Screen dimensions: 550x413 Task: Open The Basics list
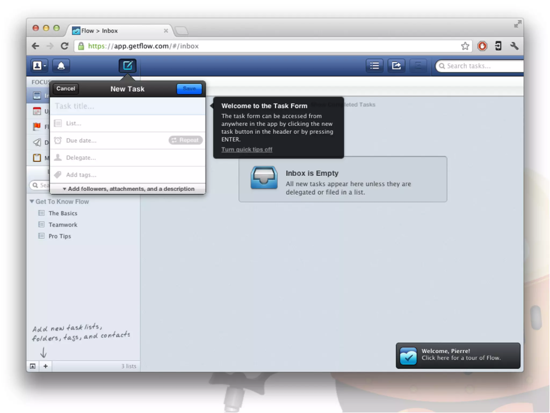[63, 213]
